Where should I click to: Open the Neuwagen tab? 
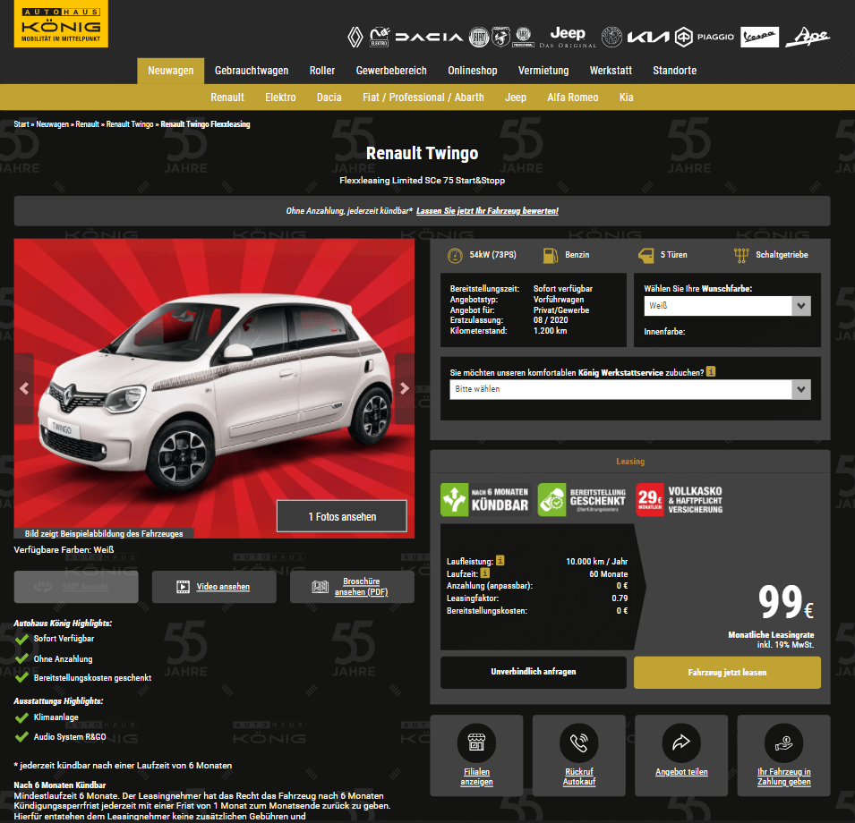171,71
